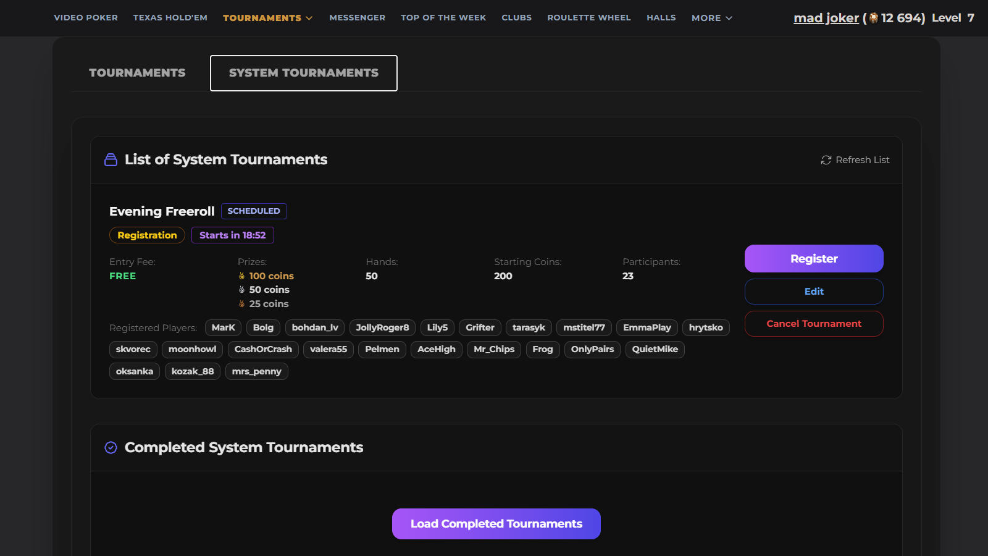The width and height of the screenshot is (988, 556).
Task: Click the Refresh List text
Action: click(x=863, y=160)
